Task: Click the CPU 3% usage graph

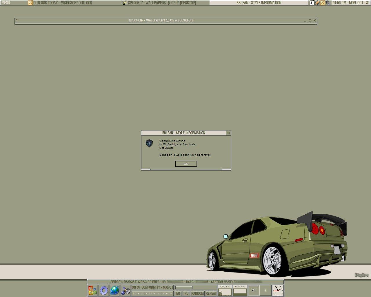Action: tap(225, 290)
